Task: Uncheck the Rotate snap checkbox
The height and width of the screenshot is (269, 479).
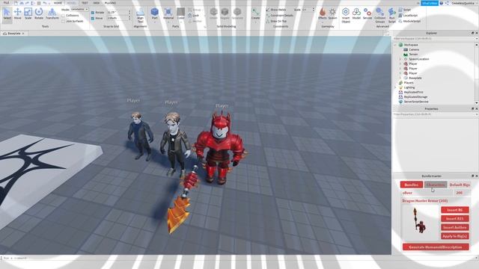Action: click(93, 13)
